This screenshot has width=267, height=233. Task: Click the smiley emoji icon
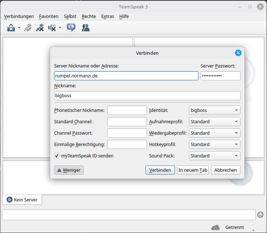[x=260, y=215]
